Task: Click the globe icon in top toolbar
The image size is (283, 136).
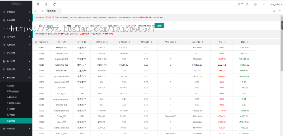Action: [46, 4]
